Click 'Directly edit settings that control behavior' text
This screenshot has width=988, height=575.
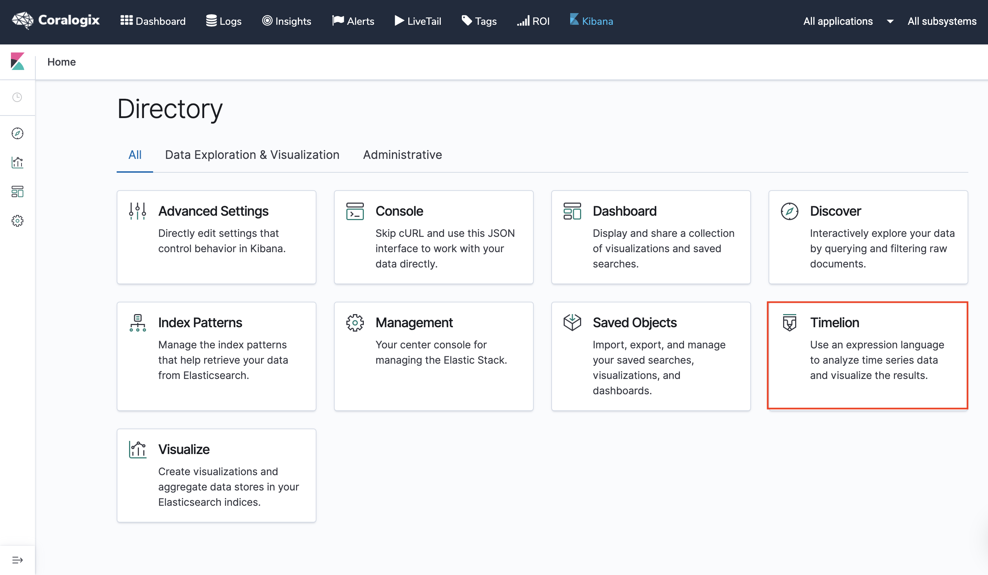[222, 240]
